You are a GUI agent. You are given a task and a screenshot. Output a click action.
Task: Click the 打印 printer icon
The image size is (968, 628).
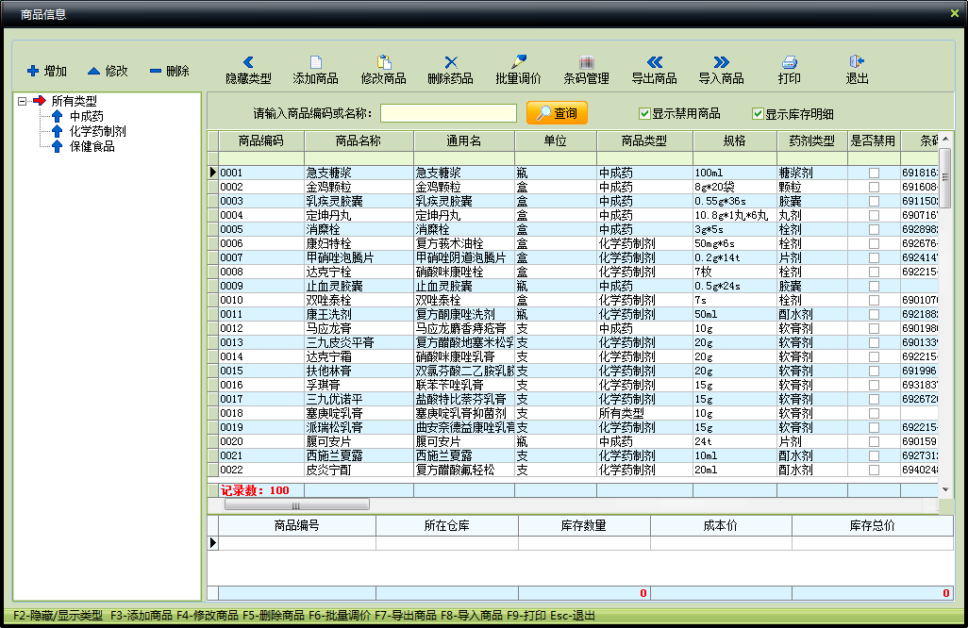pyautogui.click(x=790, y=62)
